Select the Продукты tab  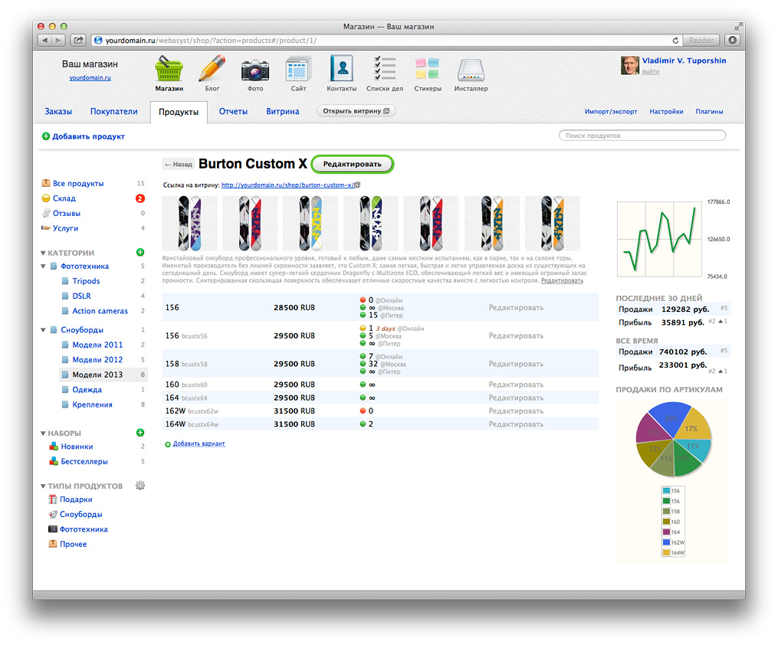coord(179,112)
